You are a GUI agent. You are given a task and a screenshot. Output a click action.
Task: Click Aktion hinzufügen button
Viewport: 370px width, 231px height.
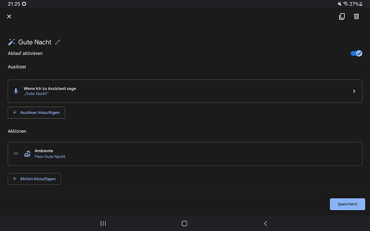pyautogui.click(x=34, y=178)
